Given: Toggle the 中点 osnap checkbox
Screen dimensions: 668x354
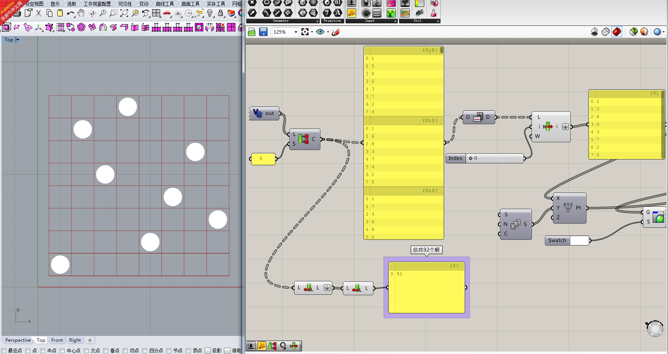Looking at the screenshot, I should [43, 351].
